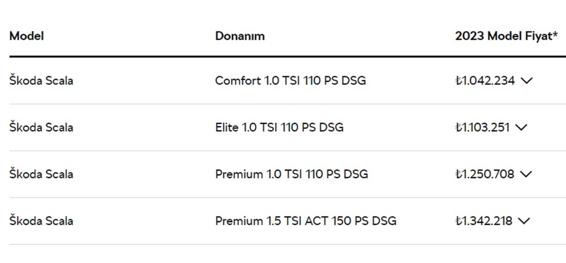Expand the ₺1.103.251 price chevron
Screen dimensions: 566x263
click(521, 128)
